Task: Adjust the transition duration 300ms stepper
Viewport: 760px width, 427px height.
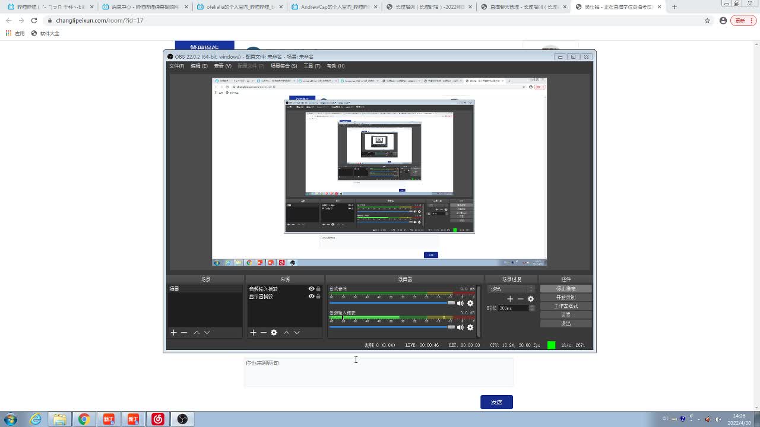Action: pos(532,308)
